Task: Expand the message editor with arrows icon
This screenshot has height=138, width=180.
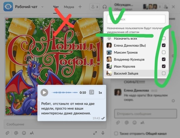Action: [x=95, y=133]
